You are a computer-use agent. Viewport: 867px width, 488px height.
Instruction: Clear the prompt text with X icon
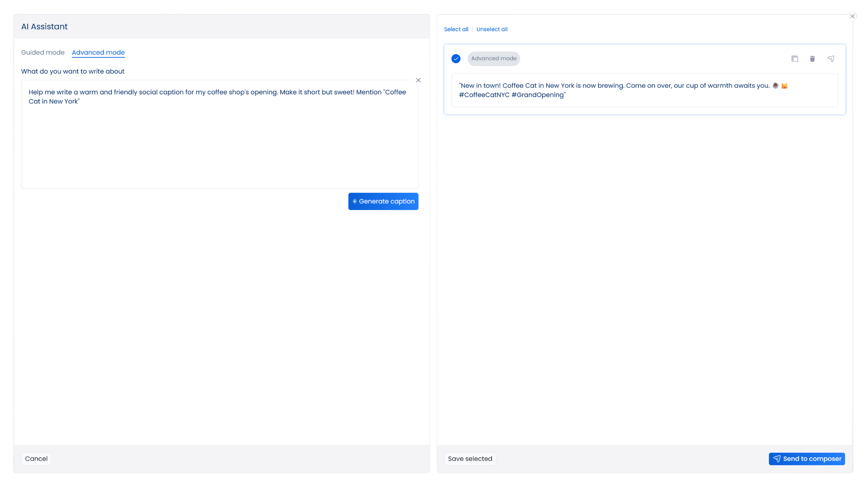coord(418,80)
